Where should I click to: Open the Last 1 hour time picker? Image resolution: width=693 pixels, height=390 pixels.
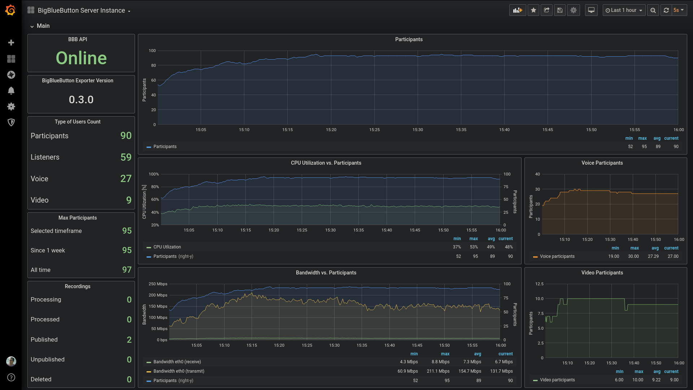click(624, 10)
